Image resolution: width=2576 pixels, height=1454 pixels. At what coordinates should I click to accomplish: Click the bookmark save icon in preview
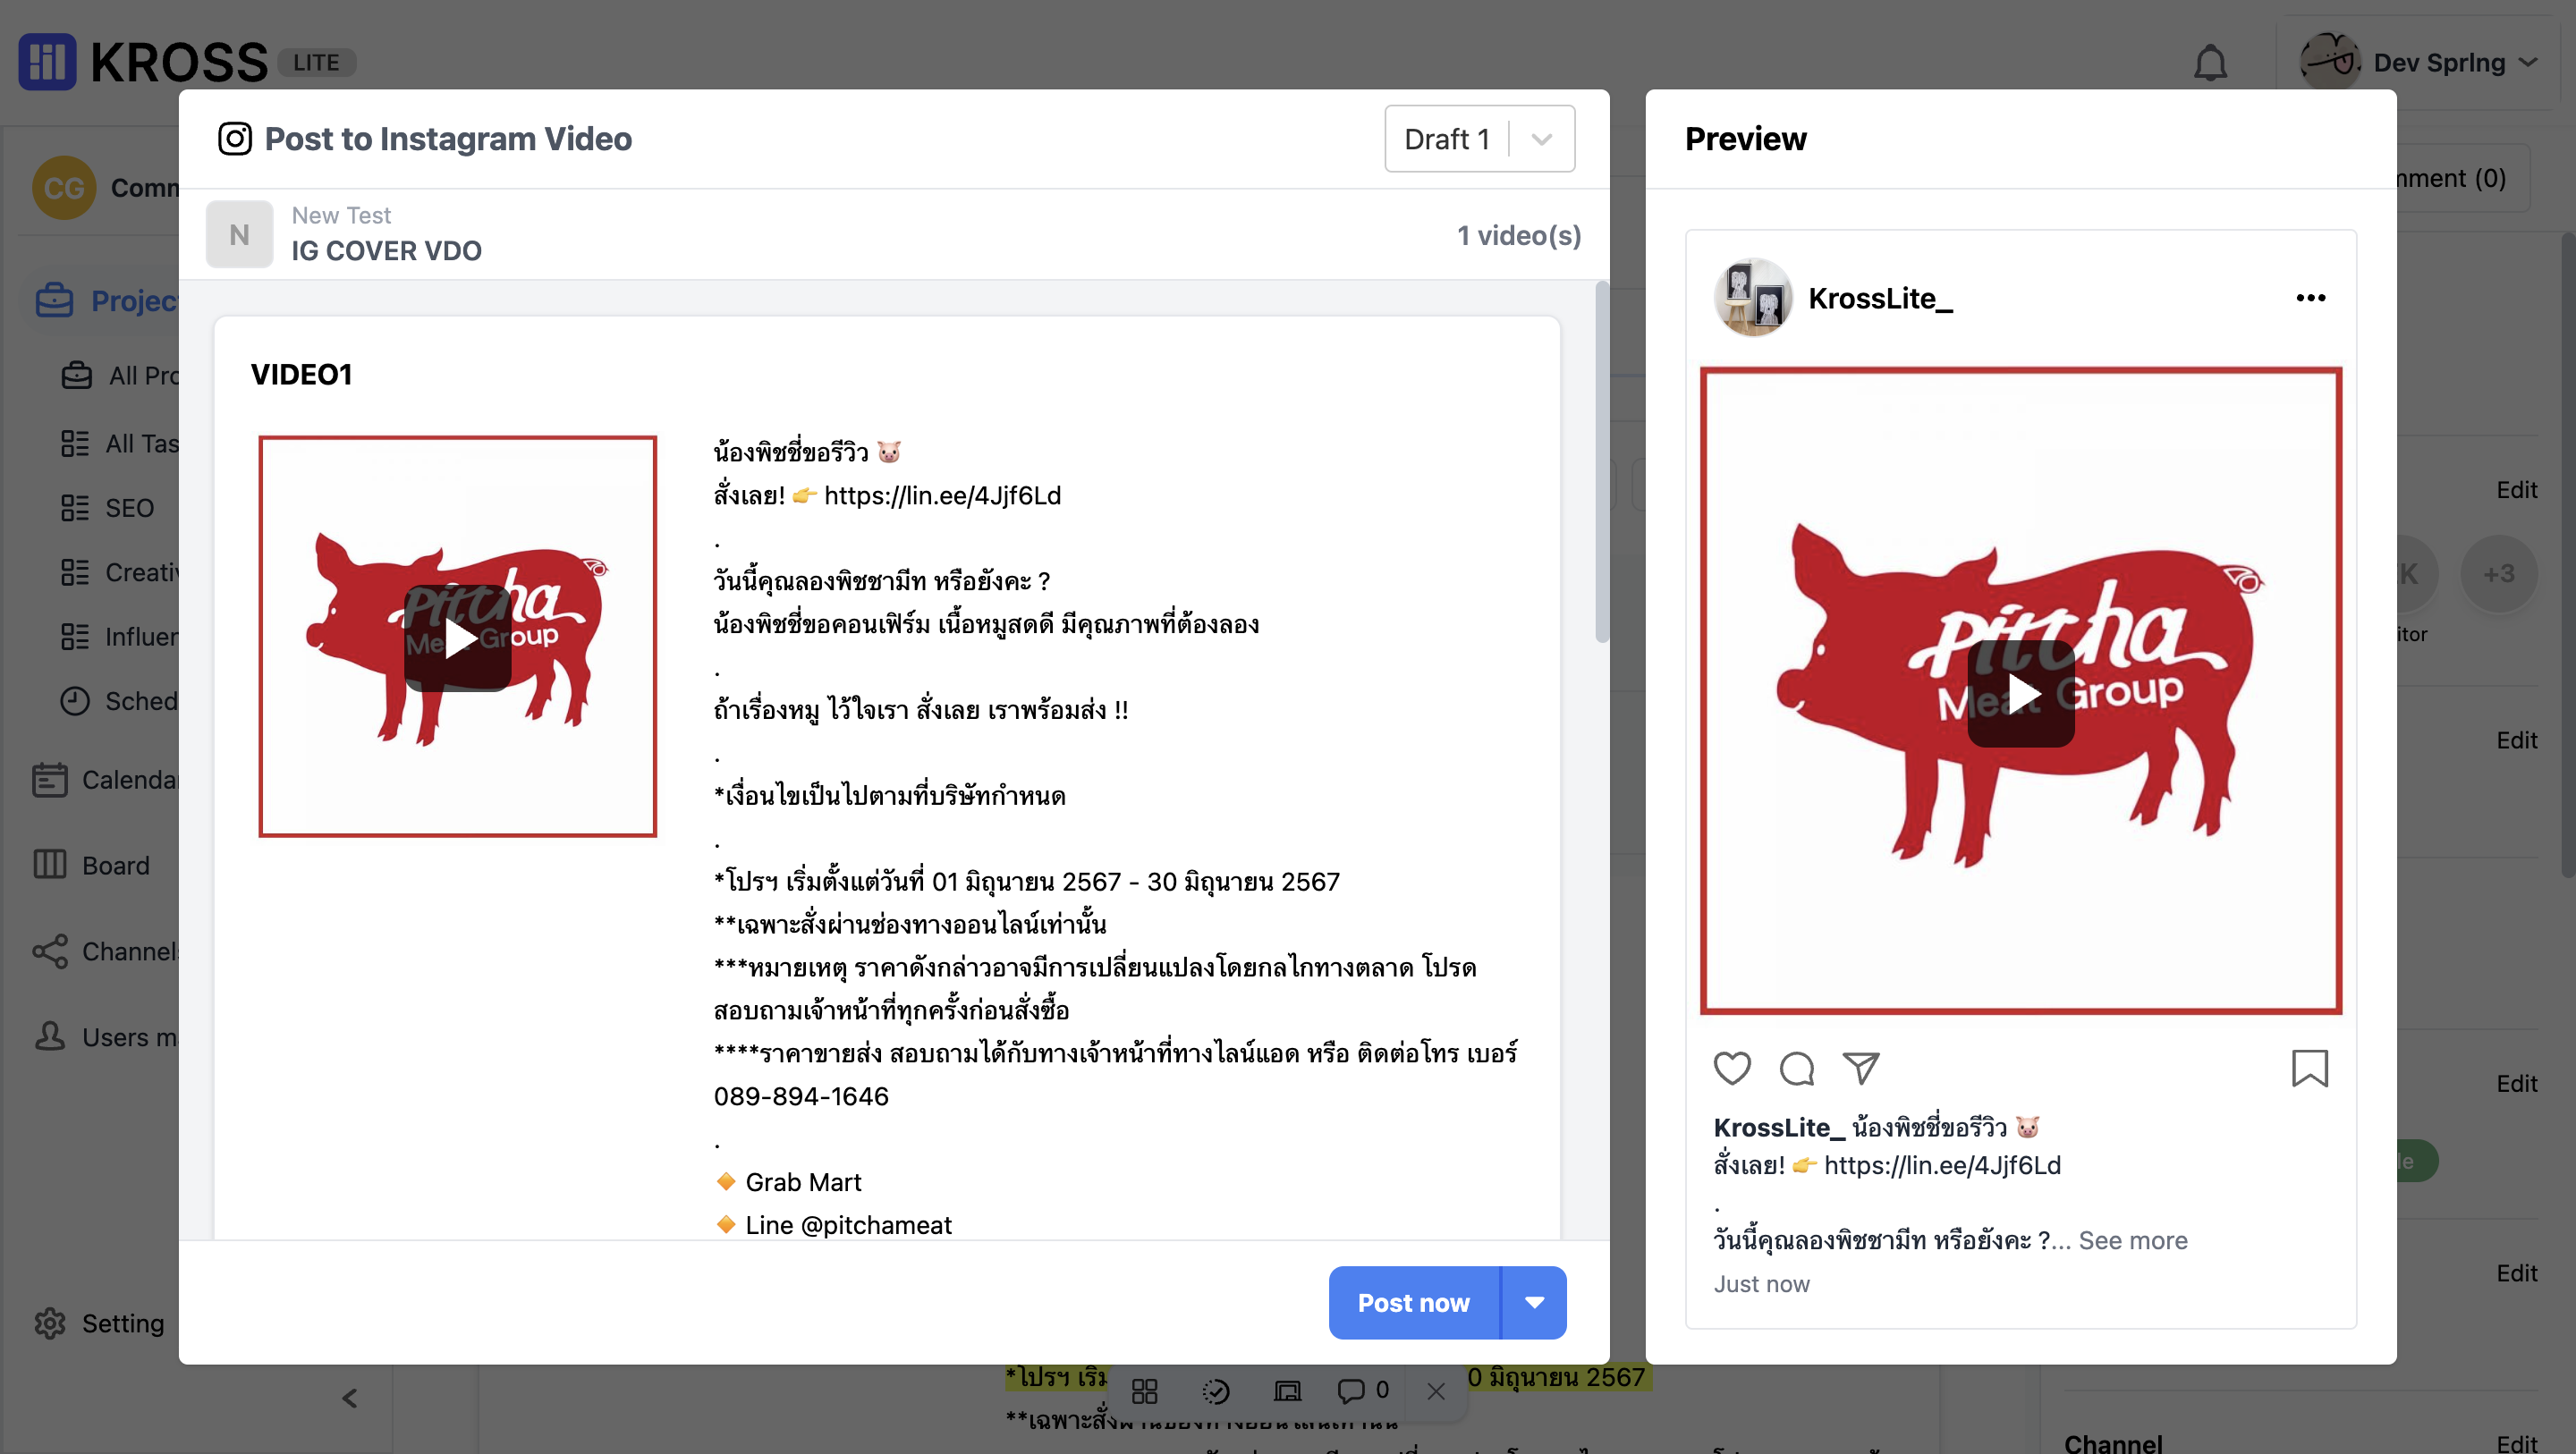click(2310, 1068)
